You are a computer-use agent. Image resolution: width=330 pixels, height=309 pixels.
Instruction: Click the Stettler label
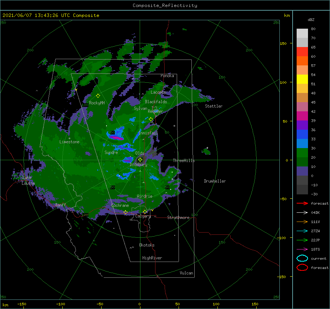[x=214, y=106]
